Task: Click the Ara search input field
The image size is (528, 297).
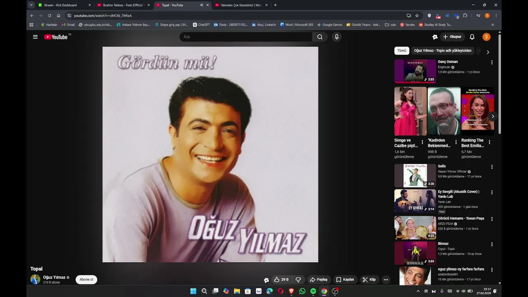Action: pos(245,37)
